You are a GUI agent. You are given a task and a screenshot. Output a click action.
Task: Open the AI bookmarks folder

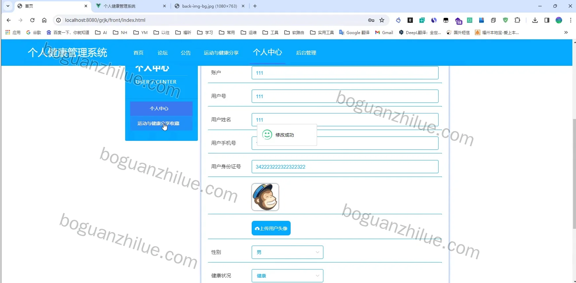pos(101,32)
